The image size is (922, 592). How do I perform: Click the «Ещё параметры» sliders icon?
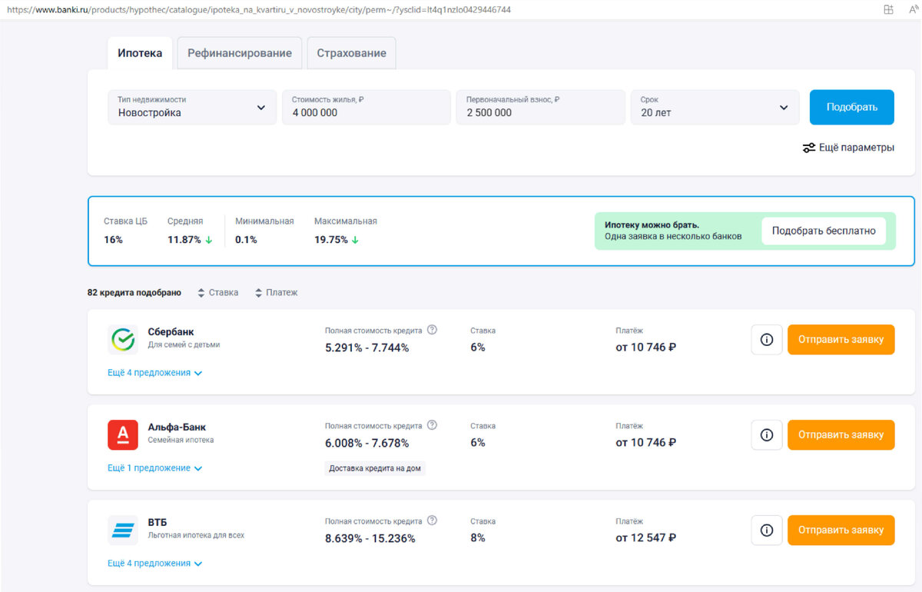(x=808, y=148)
